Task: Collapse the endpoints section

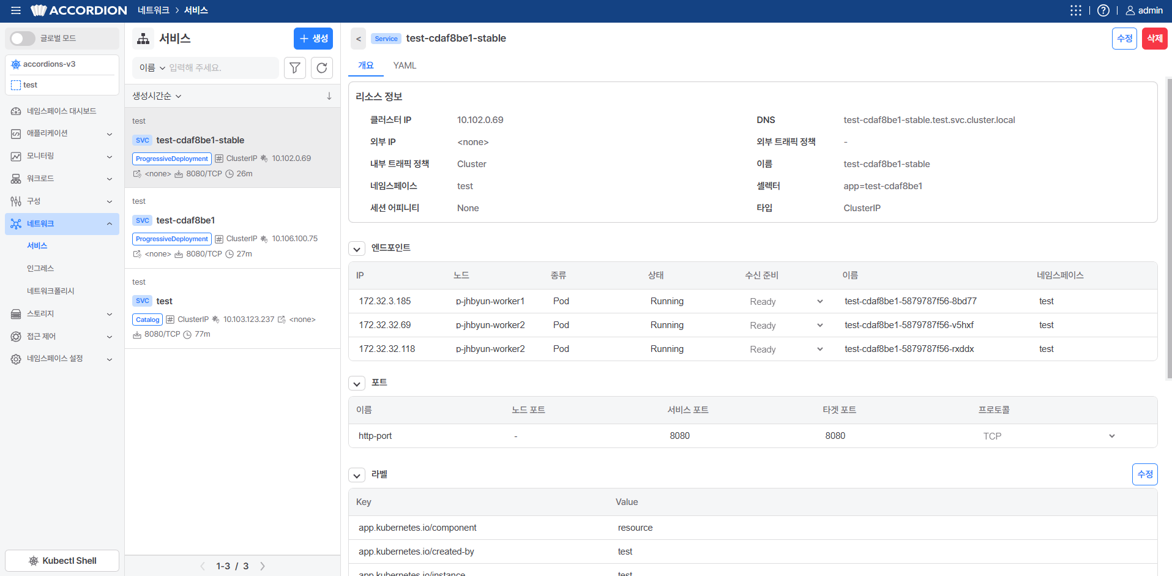Action: 357,249
